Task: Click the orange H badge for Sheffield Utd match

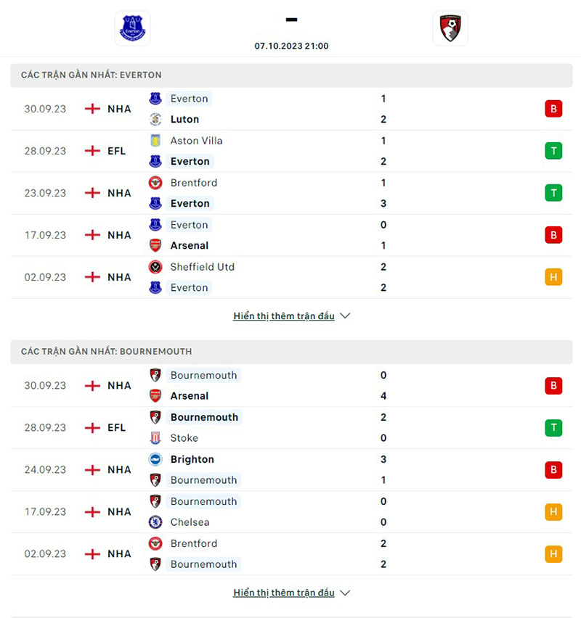Action: point(553,277)
